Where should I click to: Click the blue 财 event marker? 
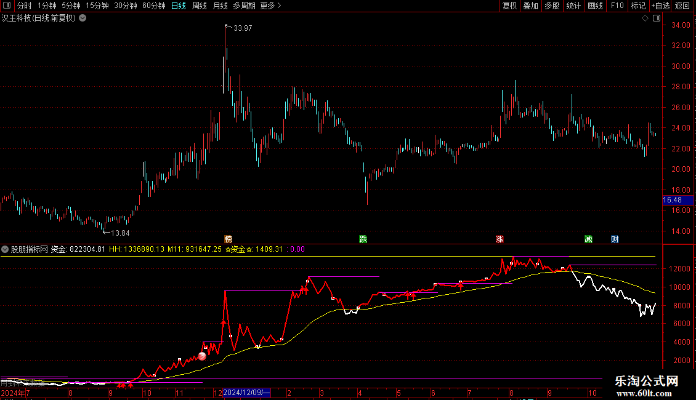[x=615, y=239]
